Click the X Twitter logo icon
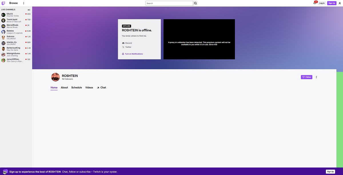343x175 pixels. pyautogui.click(x=123, y=47)
